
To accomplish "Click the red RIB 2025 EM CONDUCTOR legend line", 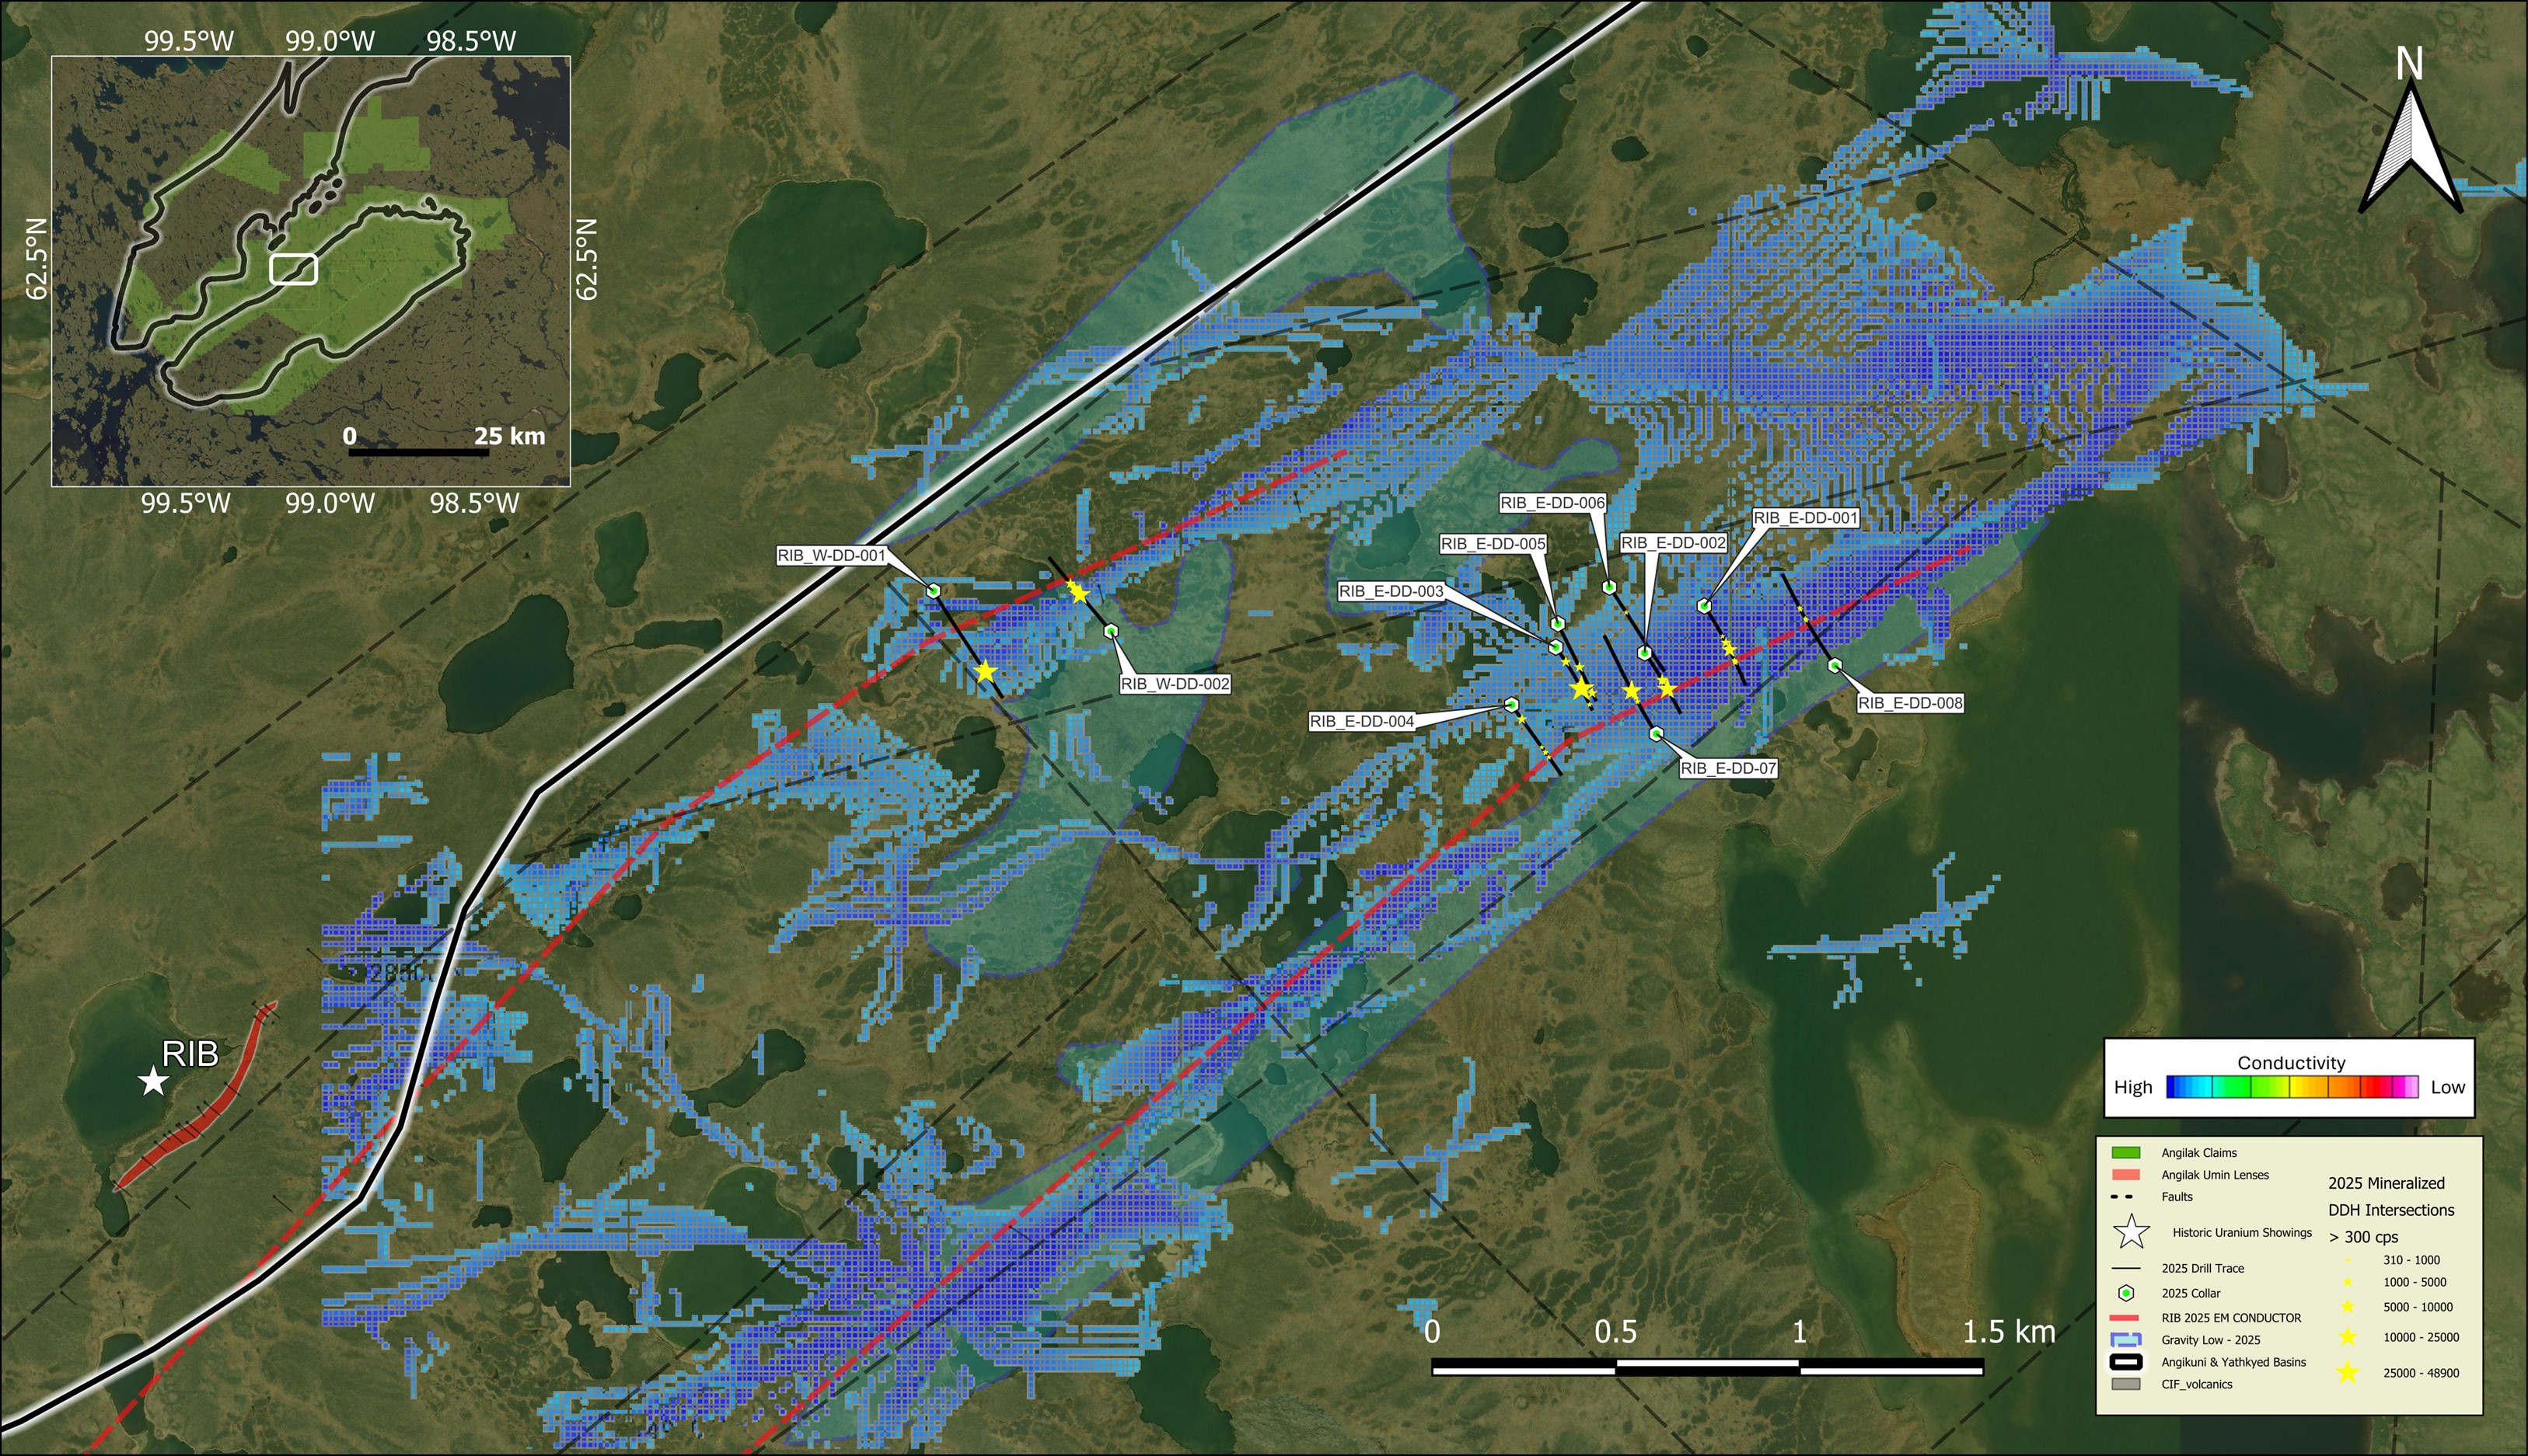I will click(2125, 1318).
